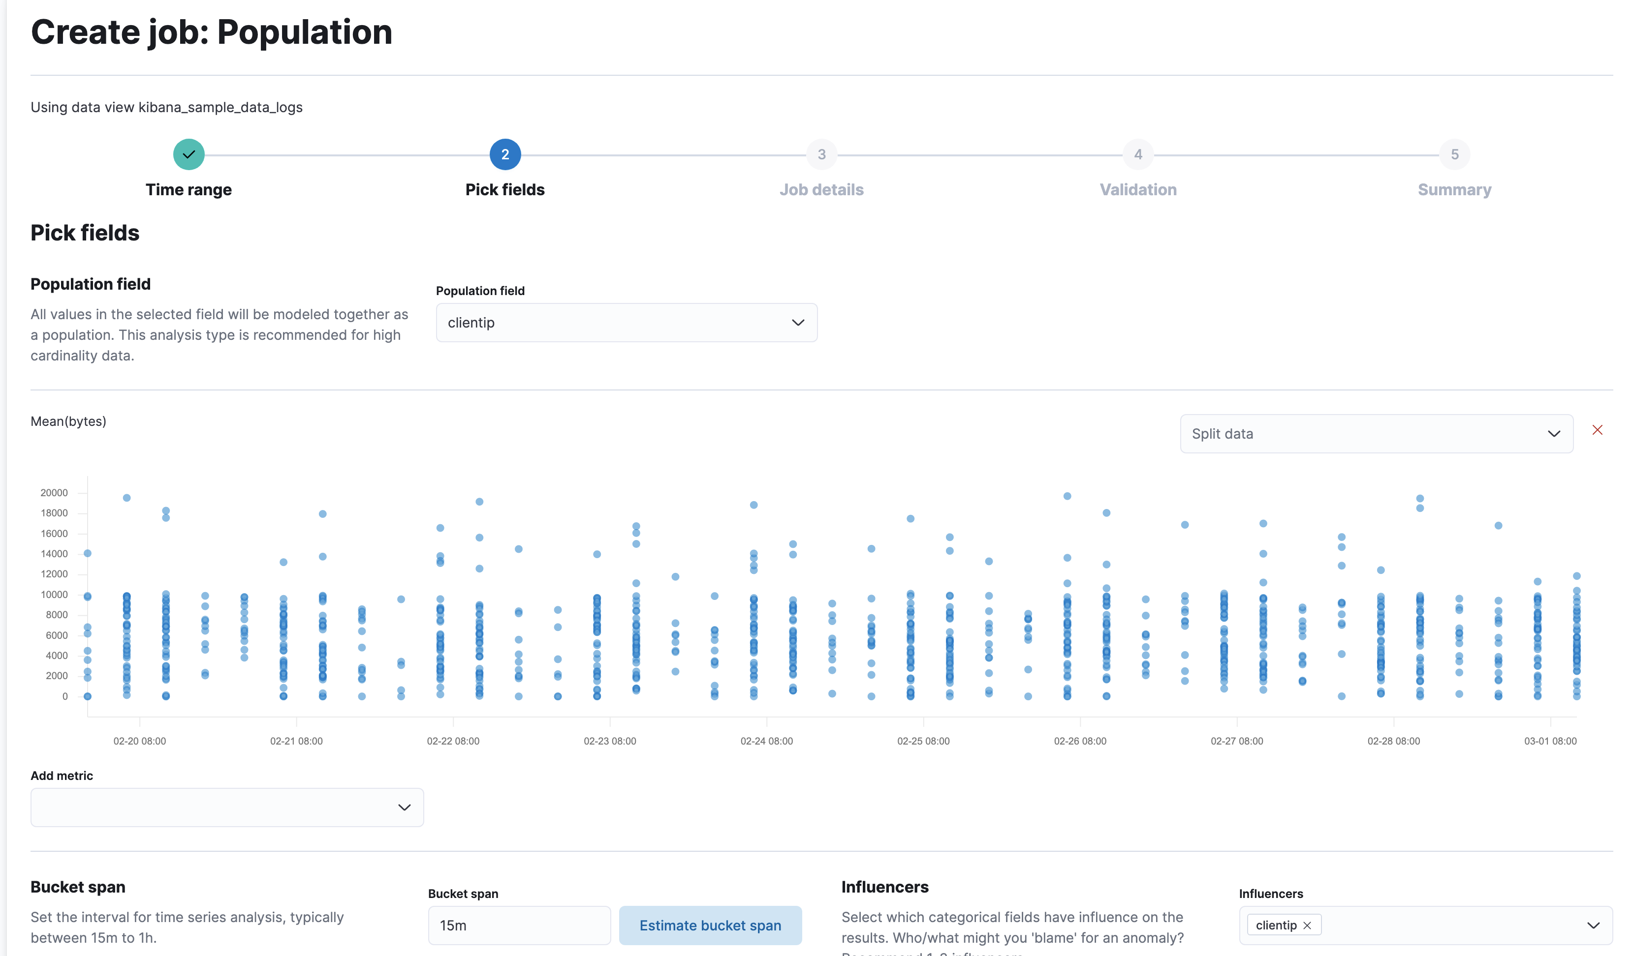Select step 2 Pick fields circle icon
Viewport: 1633px width, 956px height.
(x=505, y=154)
